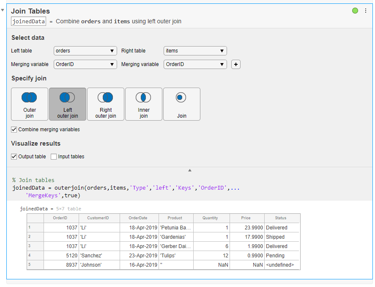Enable the Input tables checkbox
The width and height of the screenshot is (375, 287).
54,157
